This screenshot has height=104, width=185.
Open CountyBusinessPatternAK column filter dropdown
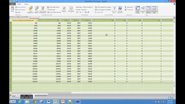click(x=60, y=21)
